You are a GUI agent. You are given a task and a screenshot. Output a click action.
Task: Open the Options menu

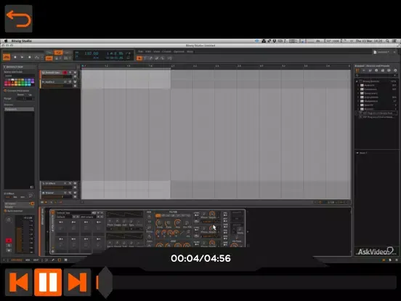coord(179,52)
